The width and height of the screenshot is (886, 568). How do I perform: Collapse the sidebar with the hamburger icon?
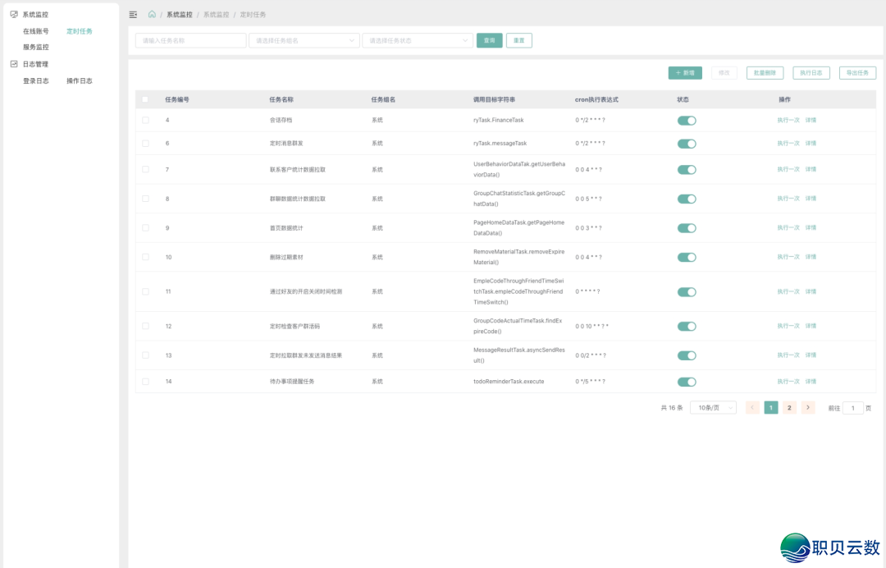(x=132, y=14)
